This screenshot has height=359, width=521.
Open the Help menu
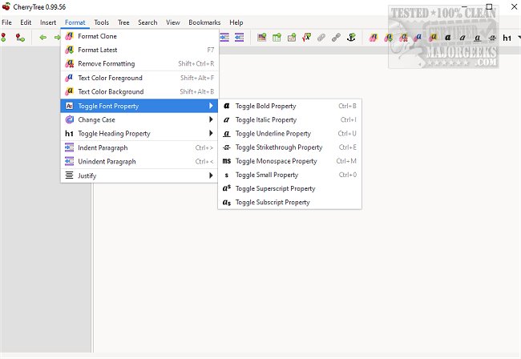236,22
